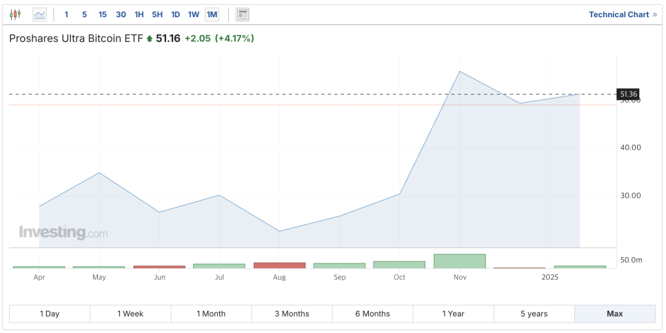Show the 1 Week range
Viewport: 666px width, 333px height.
click(130, 314)
